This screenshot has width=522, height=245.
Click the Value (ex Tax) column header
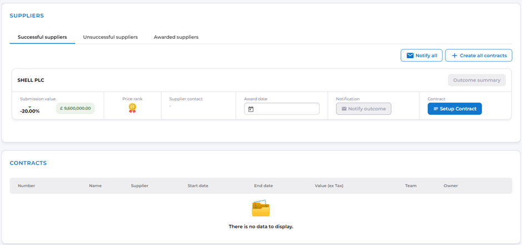click(329, 186)
